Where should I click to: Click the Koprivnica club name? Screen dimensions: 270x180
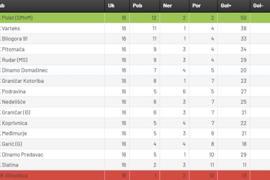(x=14, y=123)
